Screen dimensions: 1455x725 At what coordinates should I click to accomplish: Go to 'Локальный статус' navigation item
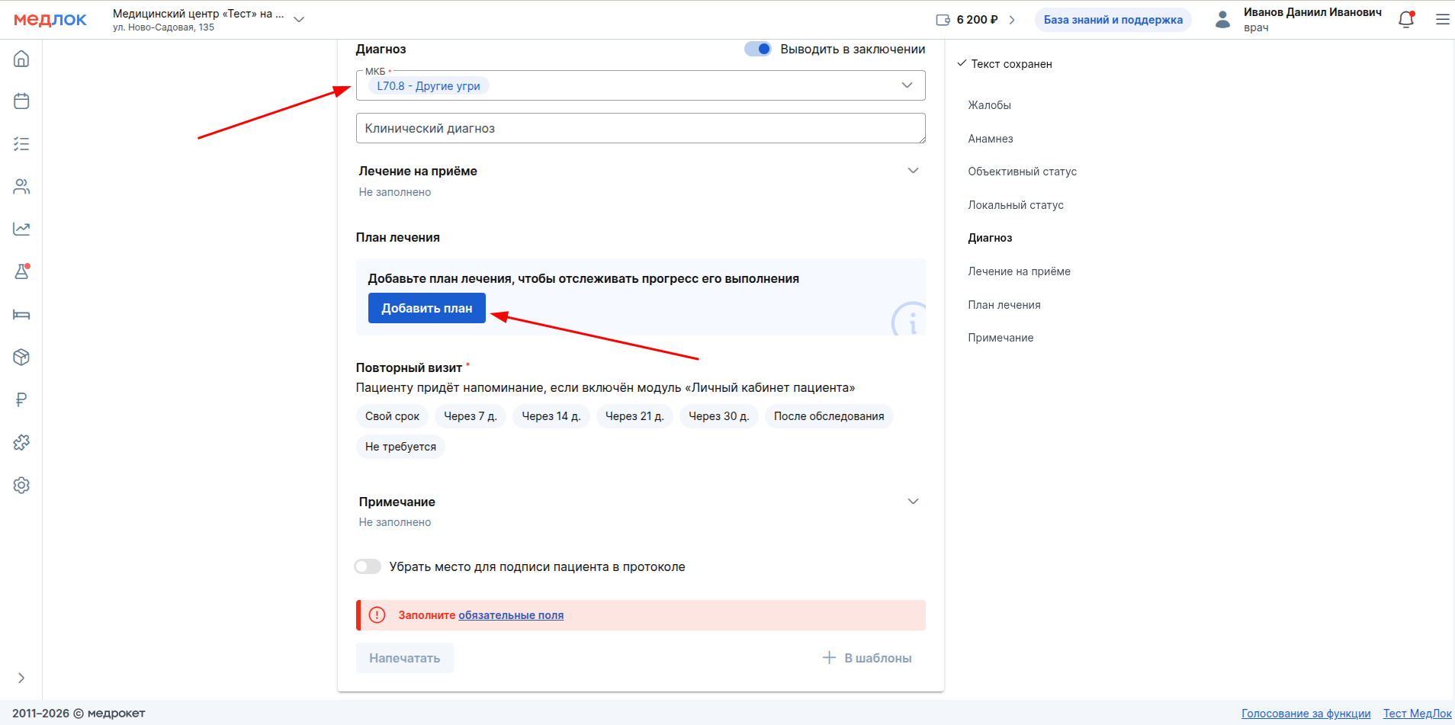click(x=1015, y=205)
